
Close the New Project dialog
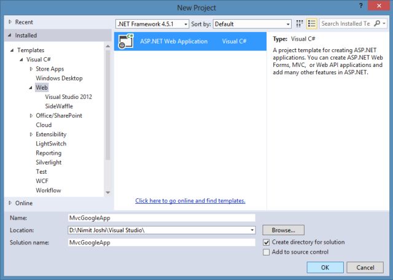coord(379,6)
